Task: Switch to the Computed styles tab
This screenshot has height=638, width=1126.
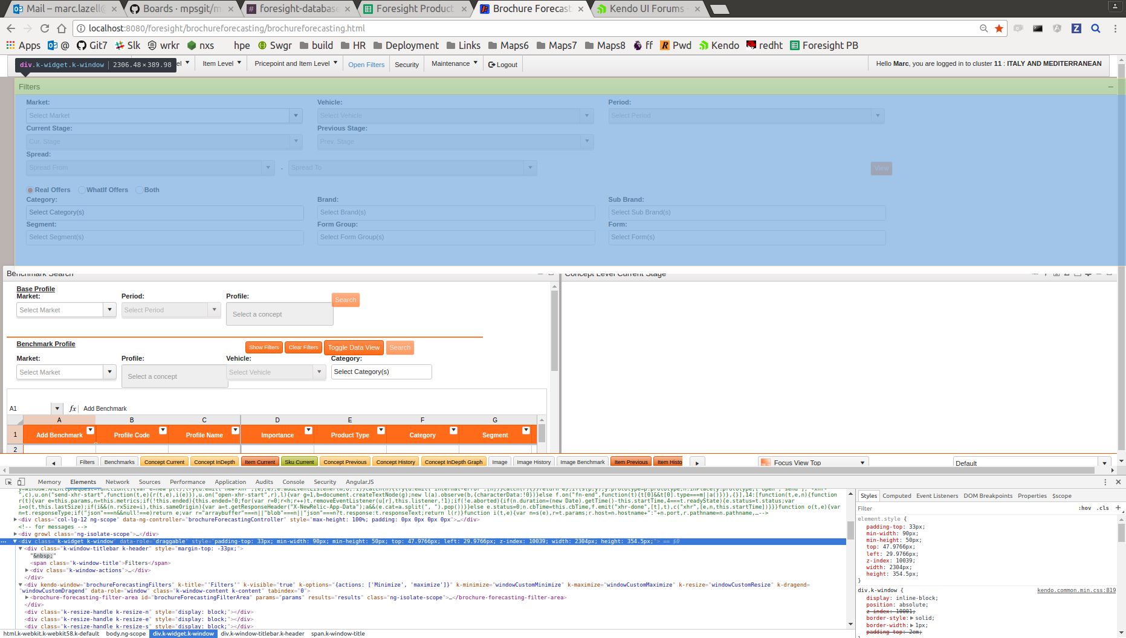Action: (896, 496)
